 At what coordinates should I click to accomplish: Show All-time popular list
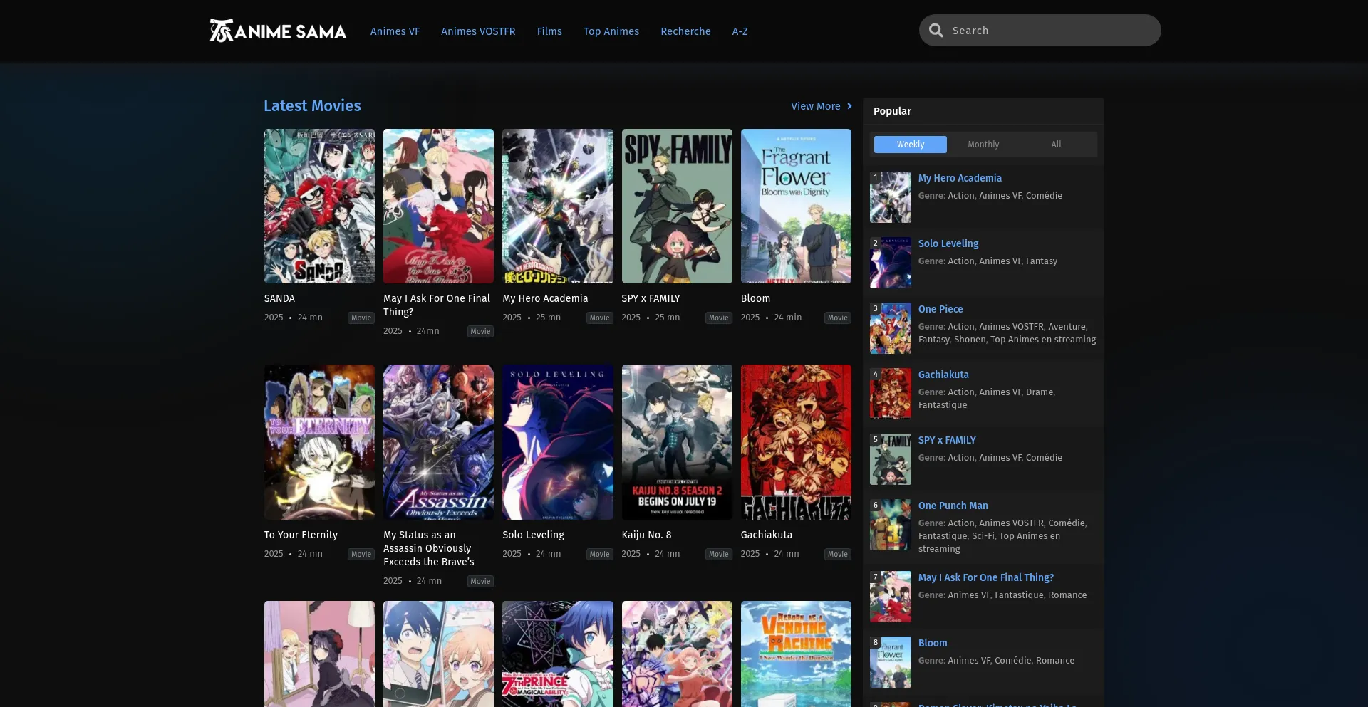point(1056,145)
